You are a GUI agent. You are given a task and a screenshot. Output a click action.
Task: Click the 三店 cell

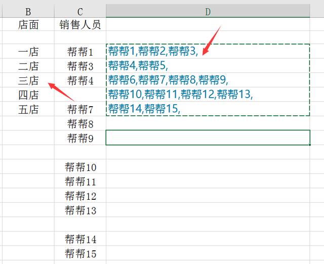[28, 80]
